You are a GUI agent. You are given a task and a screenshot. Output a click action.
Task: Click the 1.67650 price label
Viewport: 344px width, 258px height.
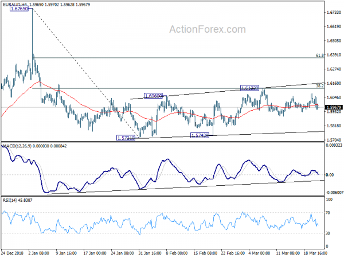[19, 9]
